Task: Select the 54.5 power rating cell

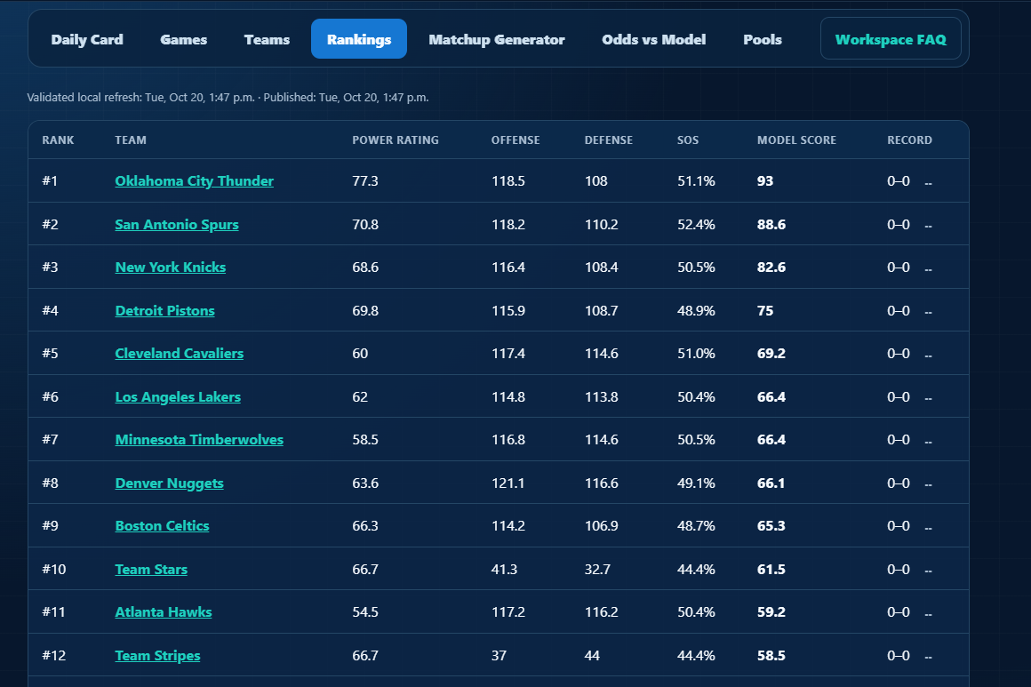Action: pos(365,611)
